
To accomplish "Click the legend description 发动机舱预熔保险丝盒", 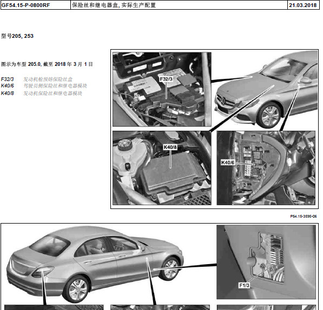I will point(48,79).
